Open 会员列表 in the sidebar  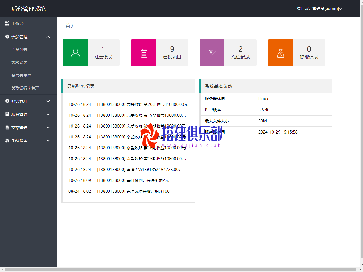coord(19,50)
